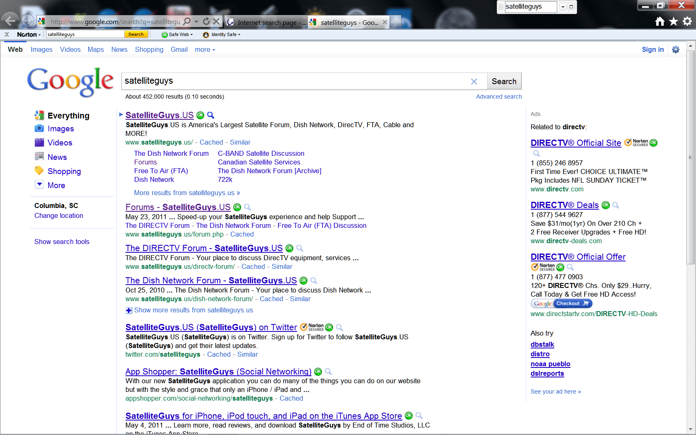Image resolution: width=696 pixels, height=435 pixels.
Task: Click vertical scrollbar thumb
Action: (x=690, y=157)
